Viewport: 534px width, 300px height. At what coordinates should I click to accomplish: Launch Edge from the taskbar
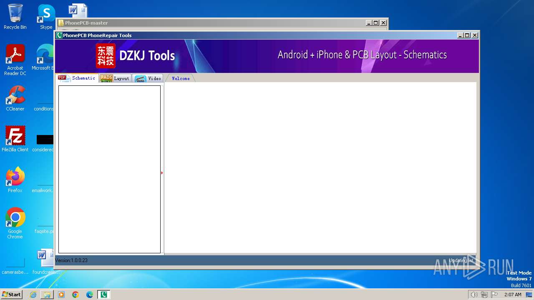[x=90, y=295]
